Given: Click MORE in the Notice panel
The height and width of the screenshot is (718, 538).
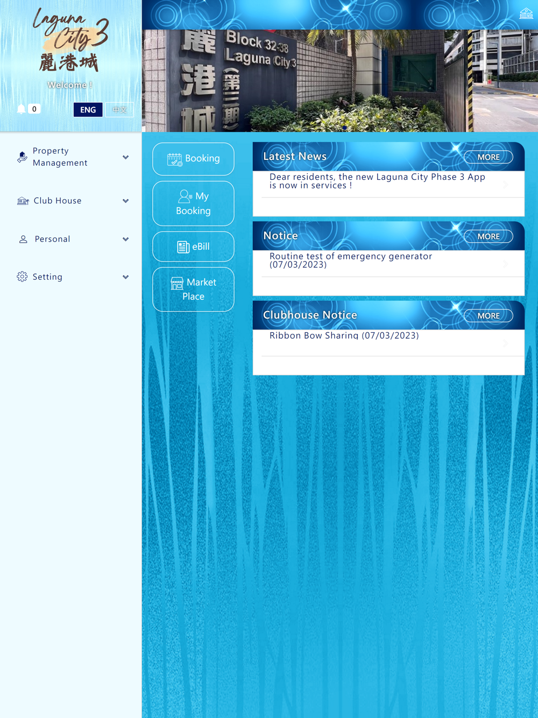Looking at the screenshot, I should 489,236.
